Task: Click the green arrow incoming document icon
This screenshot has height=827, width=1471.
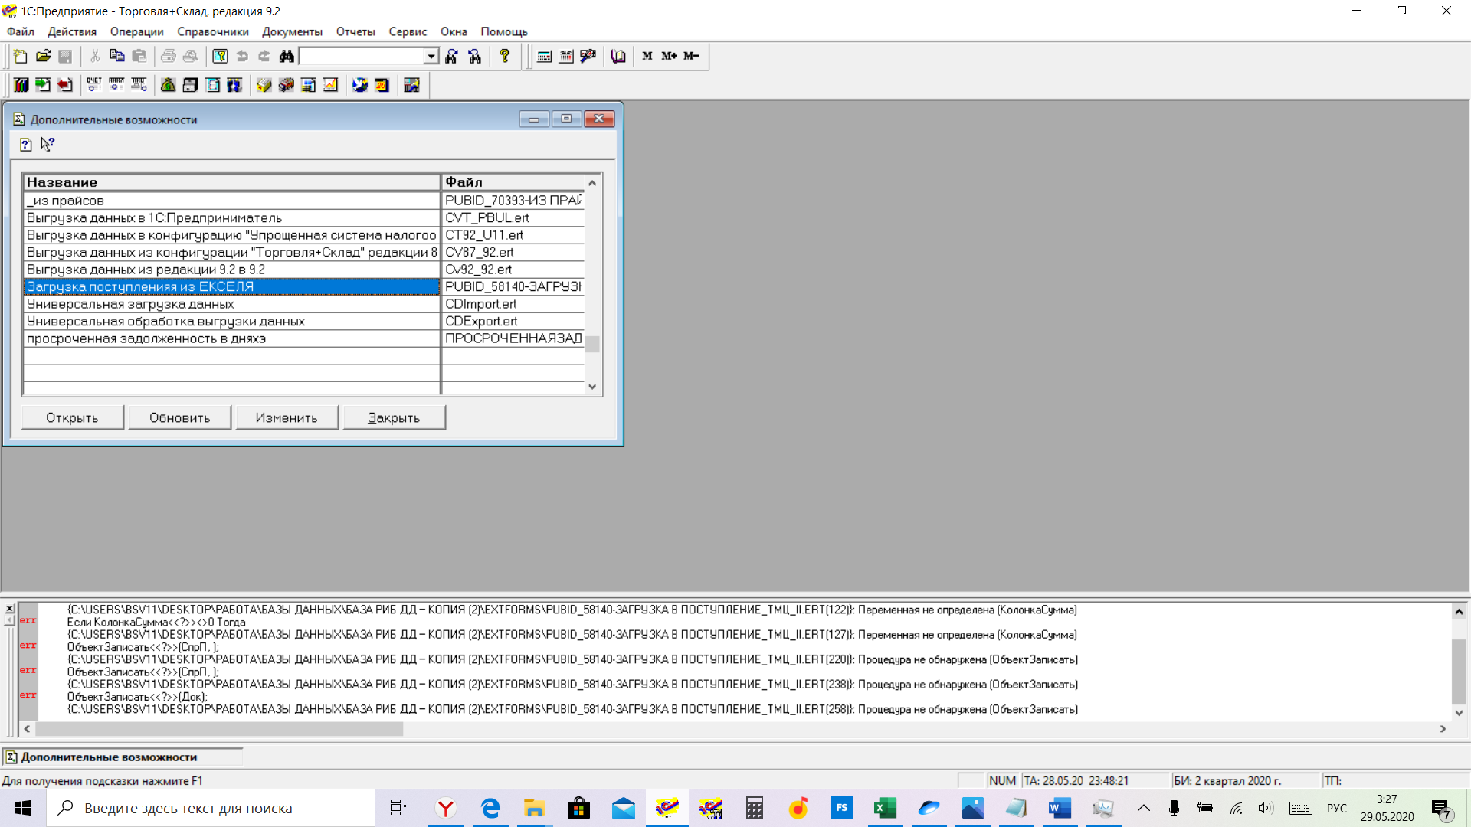Action: pos(43,85)
